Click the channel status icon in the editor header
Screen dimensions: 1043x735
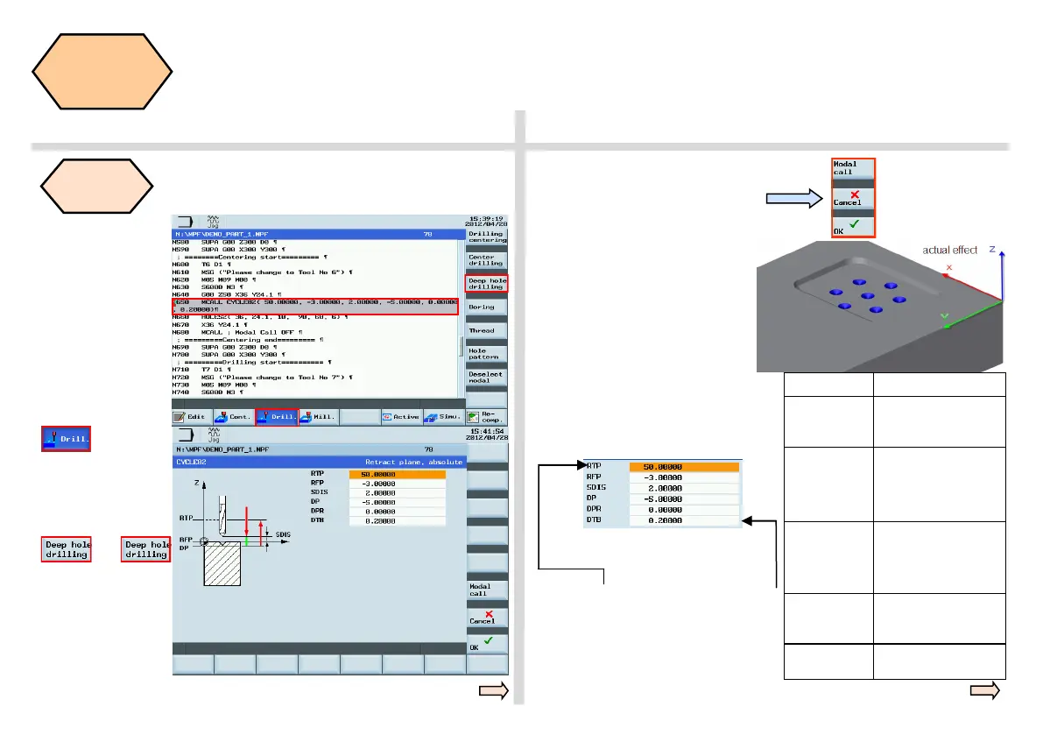pos(185,222)
